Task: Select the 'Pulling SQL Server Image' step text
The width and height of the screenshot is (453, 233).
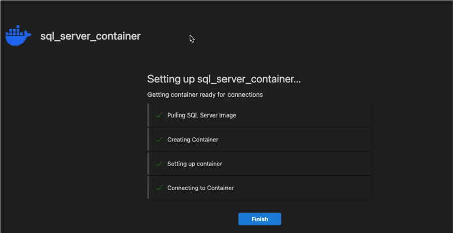Action: 201,115
